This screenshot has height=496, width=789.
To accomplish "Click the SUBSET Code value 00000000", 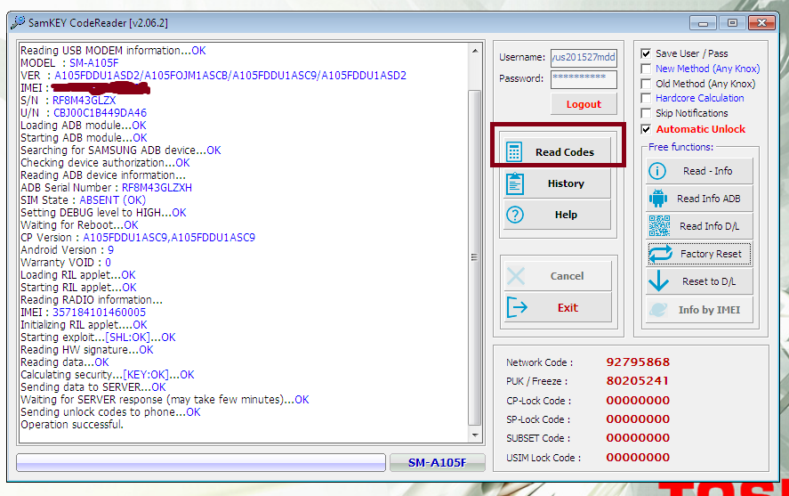I will coord(638,437).
